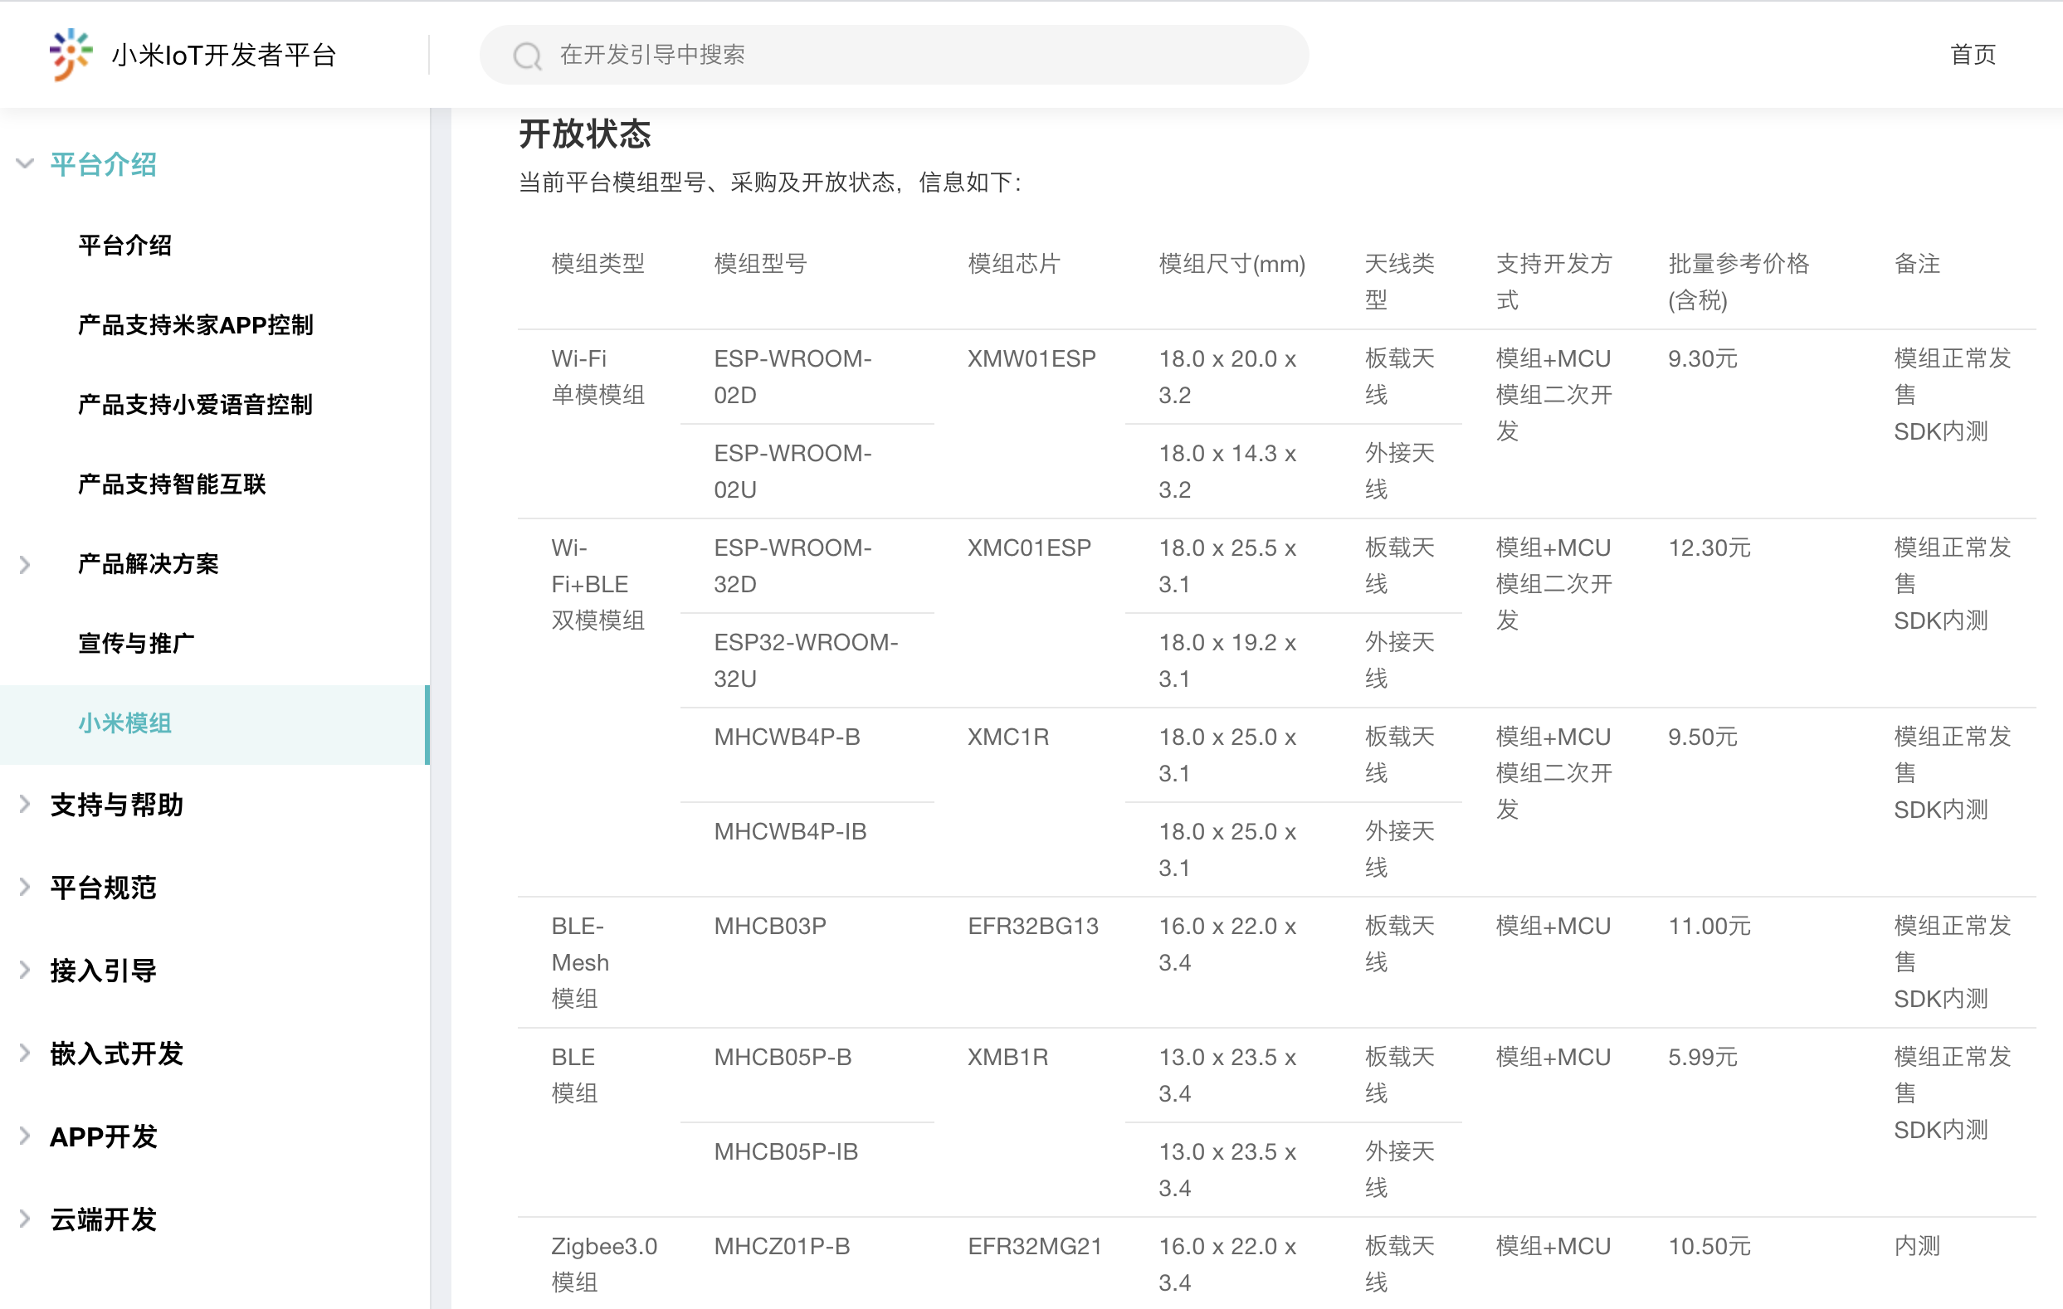Expand the 嵌入式开发 sidebar section

click(x=25, y=1054)
